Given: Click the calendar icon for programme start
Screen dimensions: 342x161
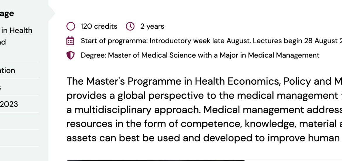Looking at the screenshot, I should click(x=70, y=41).
